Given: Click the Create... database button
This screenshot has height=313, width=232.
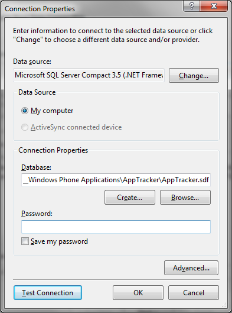Looking at the screenshot, I should point(130,198).
